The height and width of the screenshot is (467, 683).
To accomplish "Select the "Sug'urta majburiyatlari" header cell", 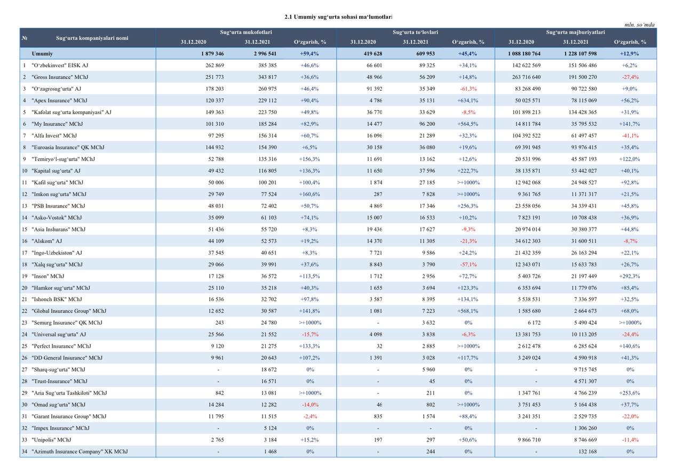I will click(575, 33).
